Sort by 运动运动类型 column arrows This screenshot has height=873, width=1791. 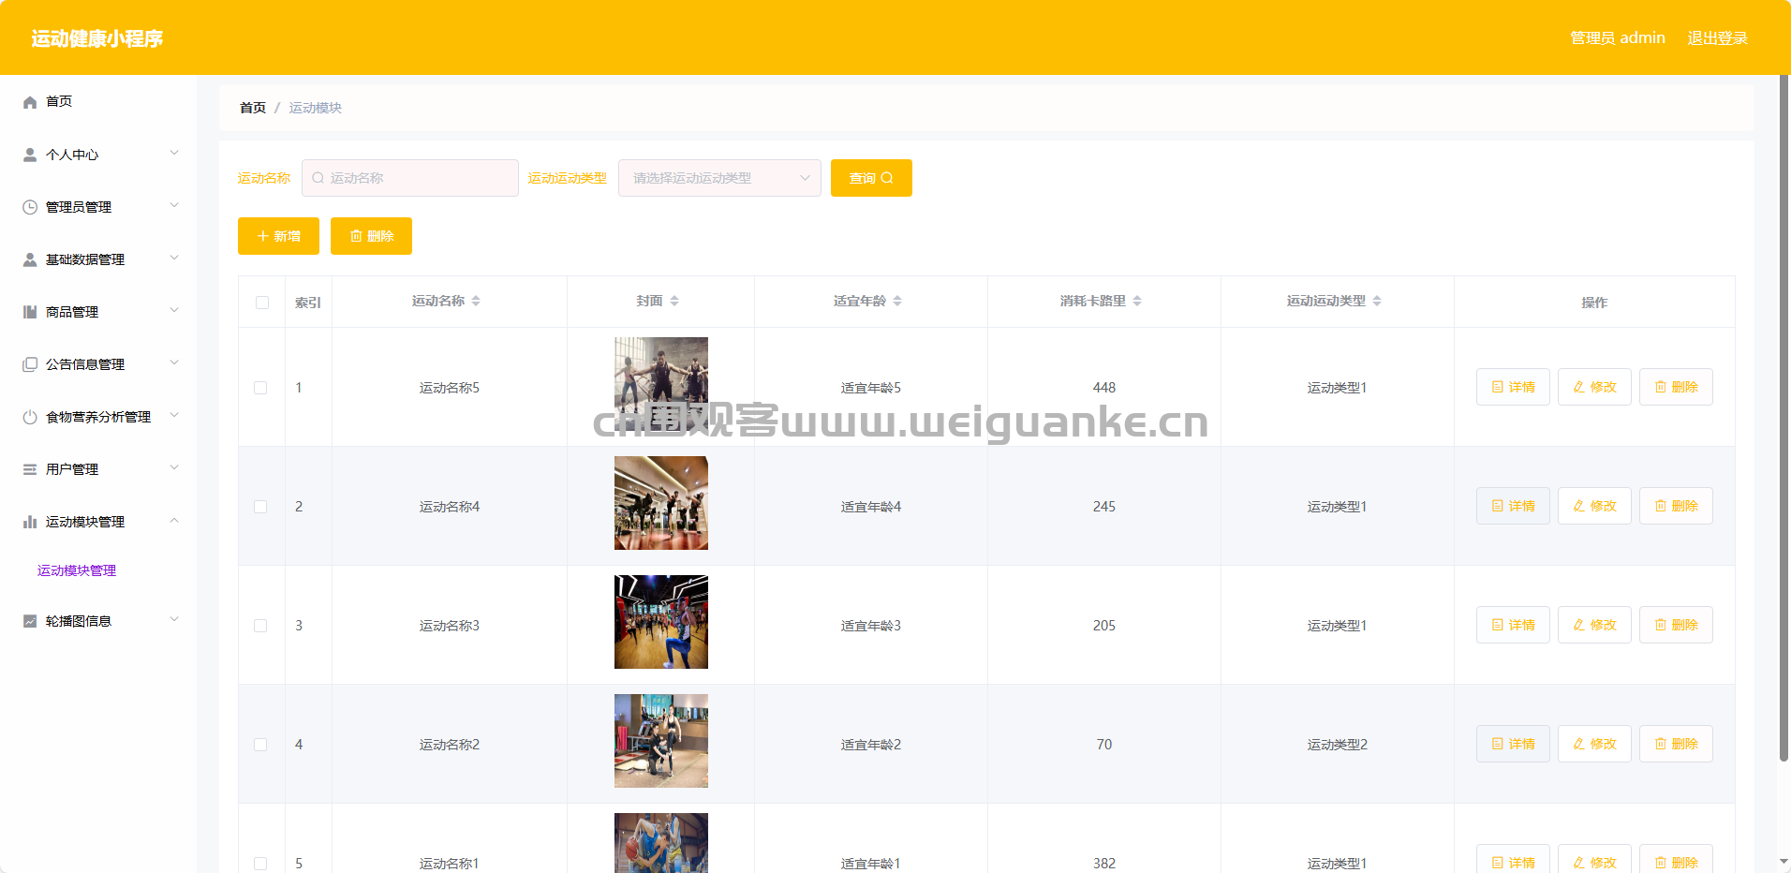1377,301
